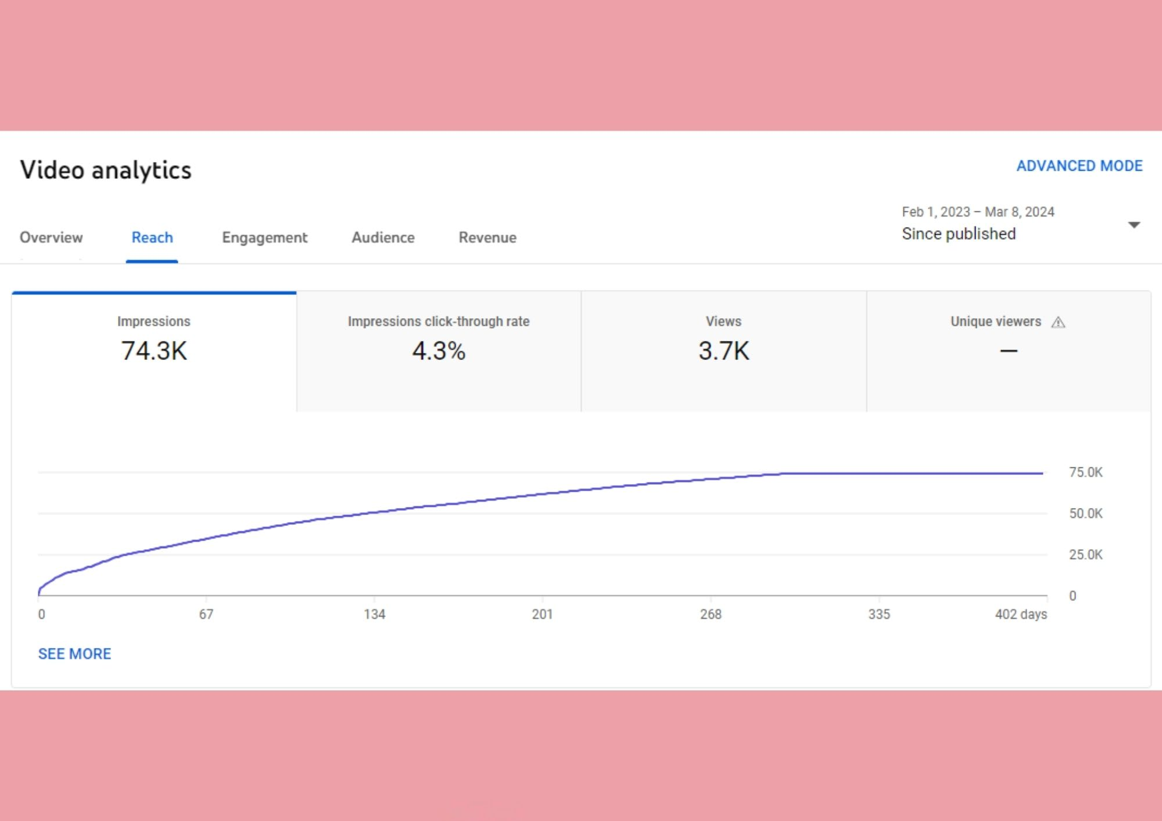The width and height of the screenshot is (1162, 821).
Task: Click the 4.3% click-through value
Action: tap(439, 351)
